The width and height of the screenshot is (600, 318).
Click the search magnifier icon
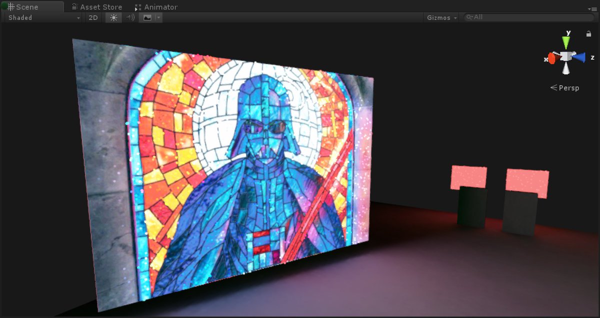469,17
